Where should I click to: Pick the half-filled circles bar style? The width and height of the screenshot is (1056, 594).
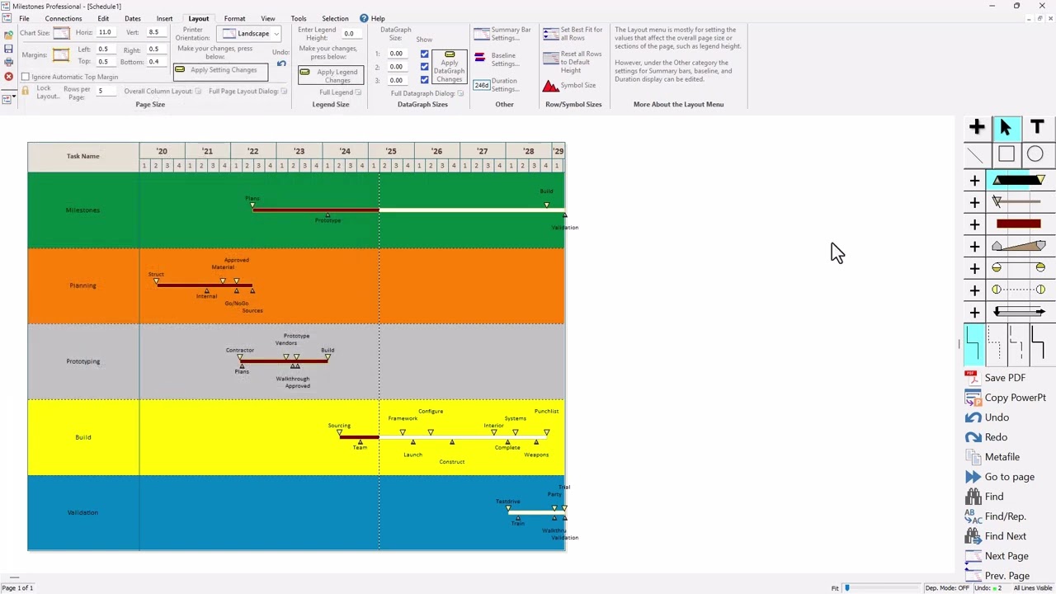coord(1019,267)
